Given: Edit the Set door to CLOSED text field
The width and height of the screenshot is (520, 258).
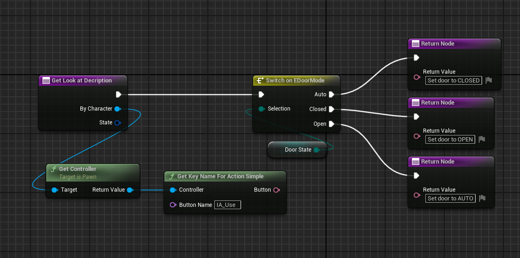Looking at the screenshot, I should click(x=453, y=80).
